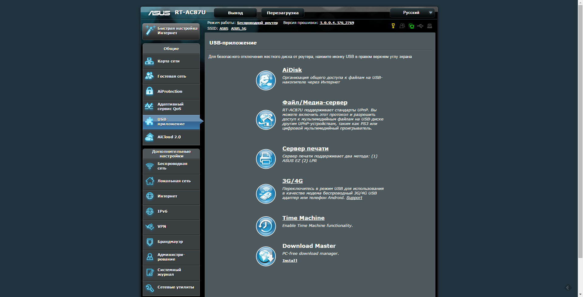The width and height of the screenshot is (583, 297).
Task: Click the USB application puzzle icon
Action: (149, 121)
